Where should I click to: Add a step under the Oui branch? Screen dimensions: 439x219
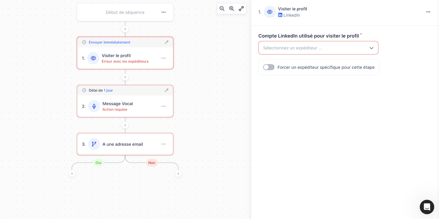click(x=72, y=174)
